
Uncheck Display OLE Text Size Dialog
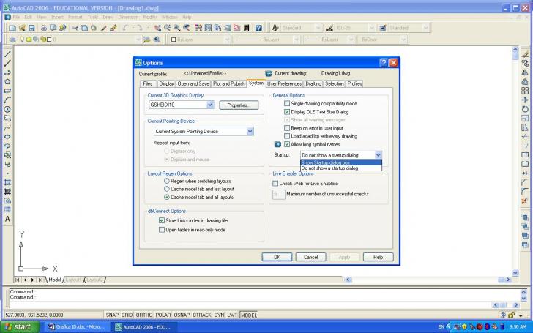(287, 111)
